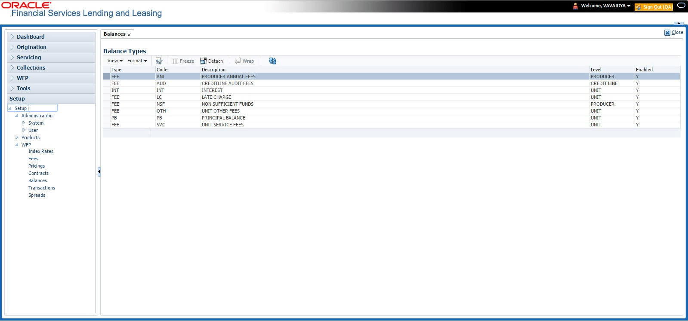Collapse the WFP node in Setup tree
This screenshot has width=688, height=321.
coord(17,145)
